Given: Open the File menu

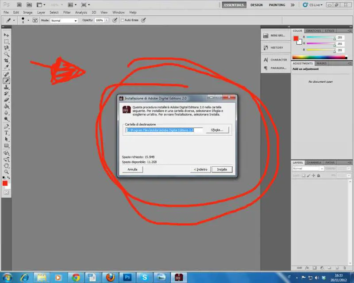Looking at the screenshot, I should tap(6, 12).
